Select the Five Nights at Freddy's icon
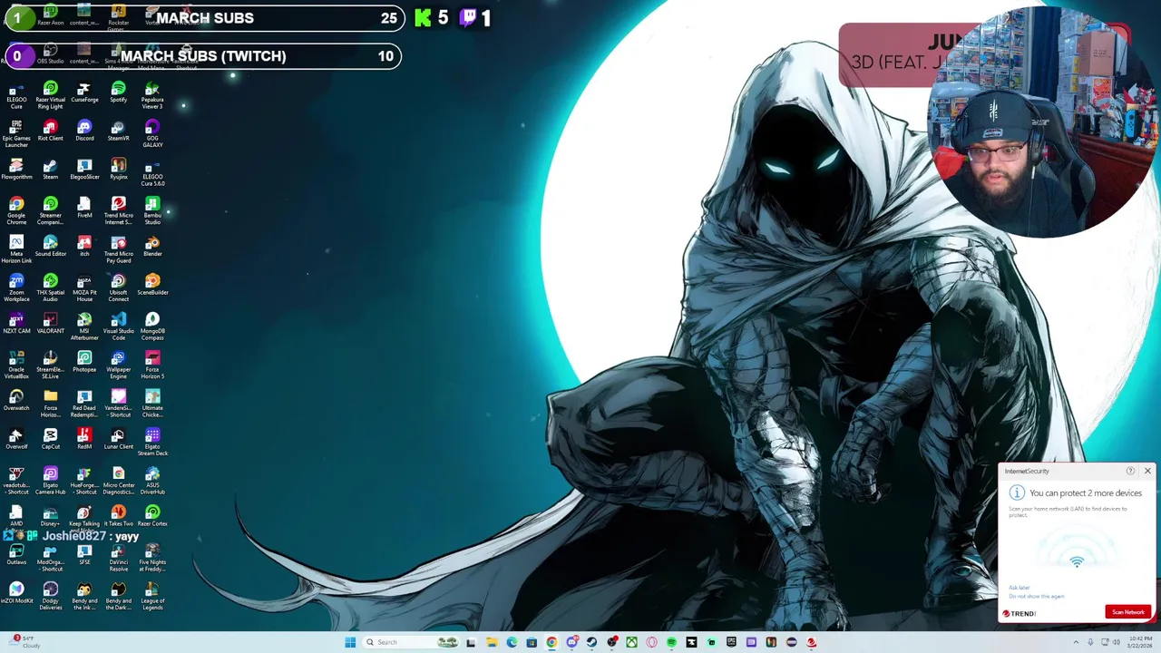Image resolution: width=1161 pixels, height=653 pixels. pos(152,558)
